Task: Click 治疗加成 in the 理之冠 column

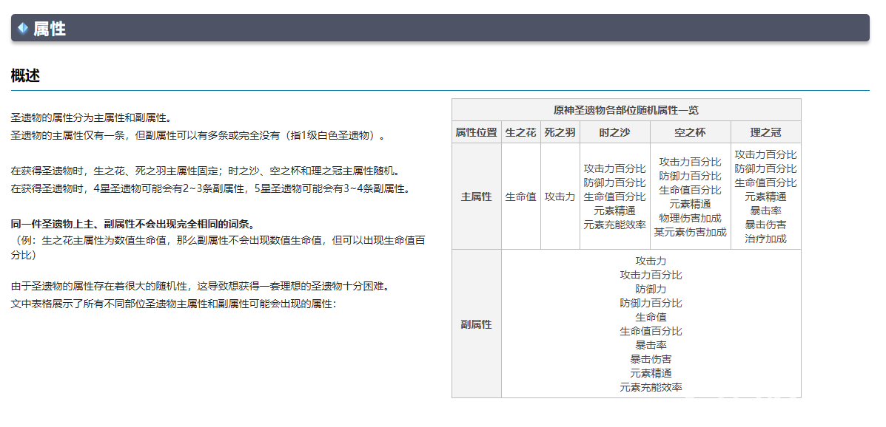Action: (765, 239)
